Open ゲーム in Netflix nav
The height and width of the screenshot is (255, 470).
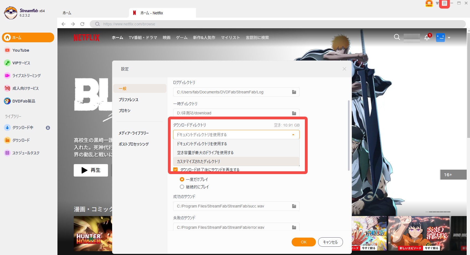182,38
